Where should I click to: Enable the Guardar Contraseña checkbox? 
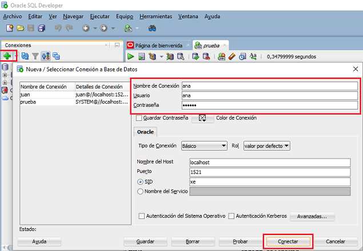(139, 118)
